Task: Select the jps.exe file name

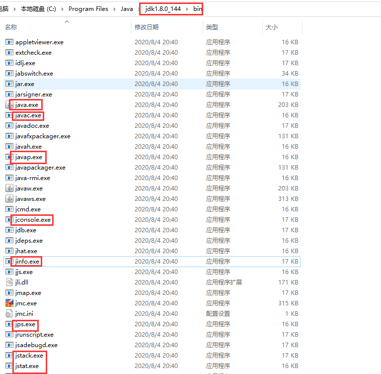Action: tap(25, 324)
